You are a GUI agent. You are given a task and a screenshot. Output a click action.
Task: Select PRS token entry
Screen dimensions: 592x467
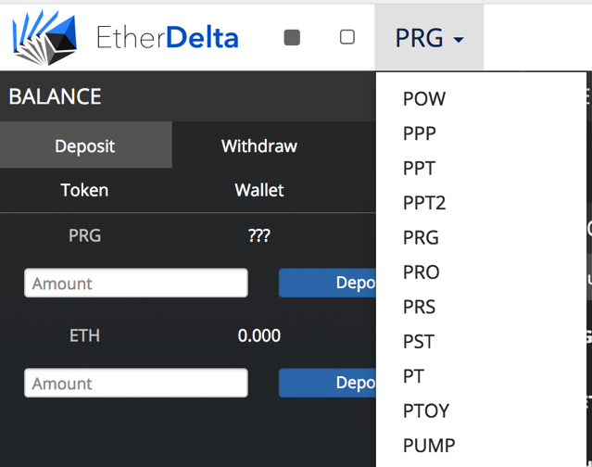click(x=419, y=307)
